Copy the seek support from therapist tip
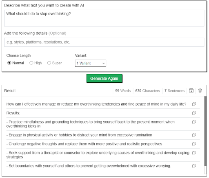This screenshot has width=209, height=178. pyautogui.click(x=194, y=153)
